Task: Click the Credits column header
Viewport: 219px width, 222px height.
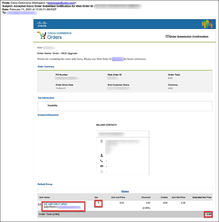Action: [x=164, y=197]
